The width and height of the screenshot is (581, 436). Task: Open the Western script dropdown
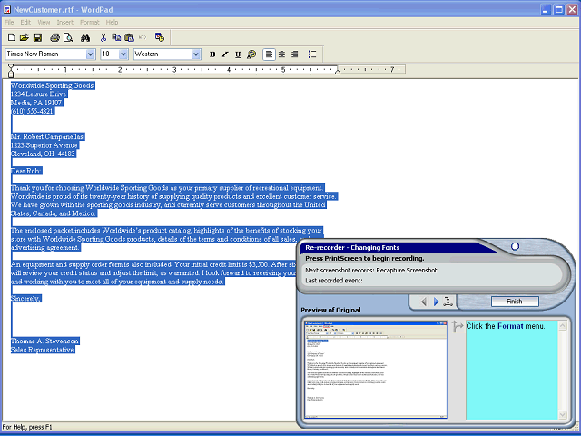196,54
